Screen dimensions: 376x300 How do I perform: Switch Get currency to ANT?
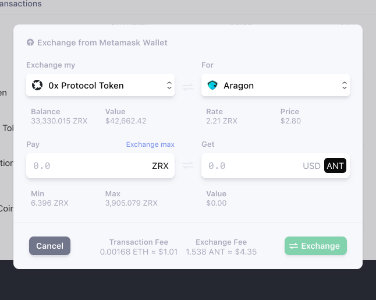click(x=335, y=165)
